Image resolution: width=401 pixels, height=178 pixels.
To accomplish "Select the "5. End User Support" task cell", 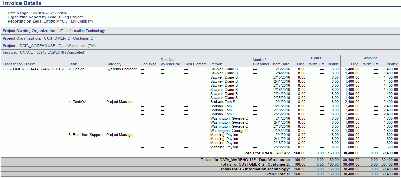I will [x=86, y=135].
